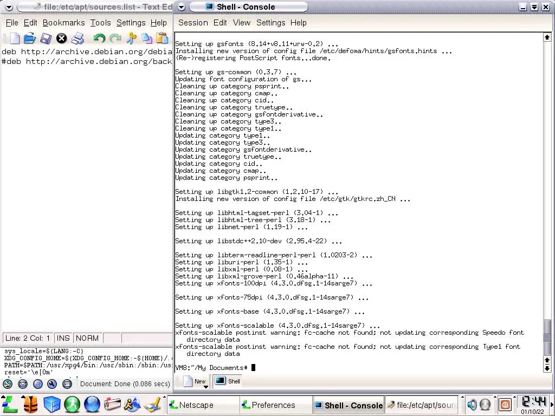Open Bookmarks menu in Text Editor

[64, 23]
